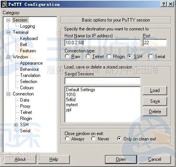Click the Load button
The image size is (176, 167).
(155, 90)
